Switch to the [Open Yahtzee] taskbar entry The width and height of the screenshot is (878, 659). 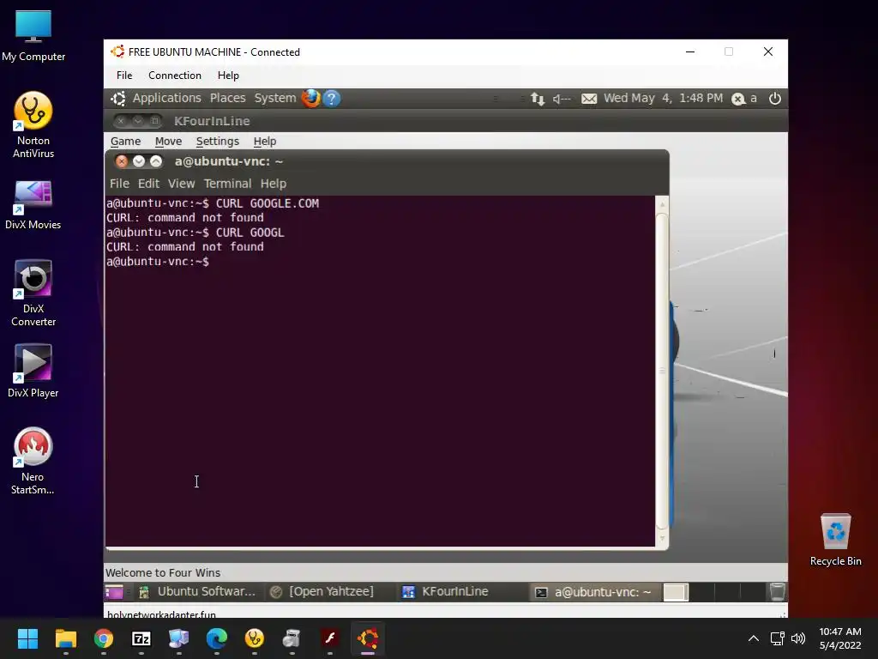322,592
